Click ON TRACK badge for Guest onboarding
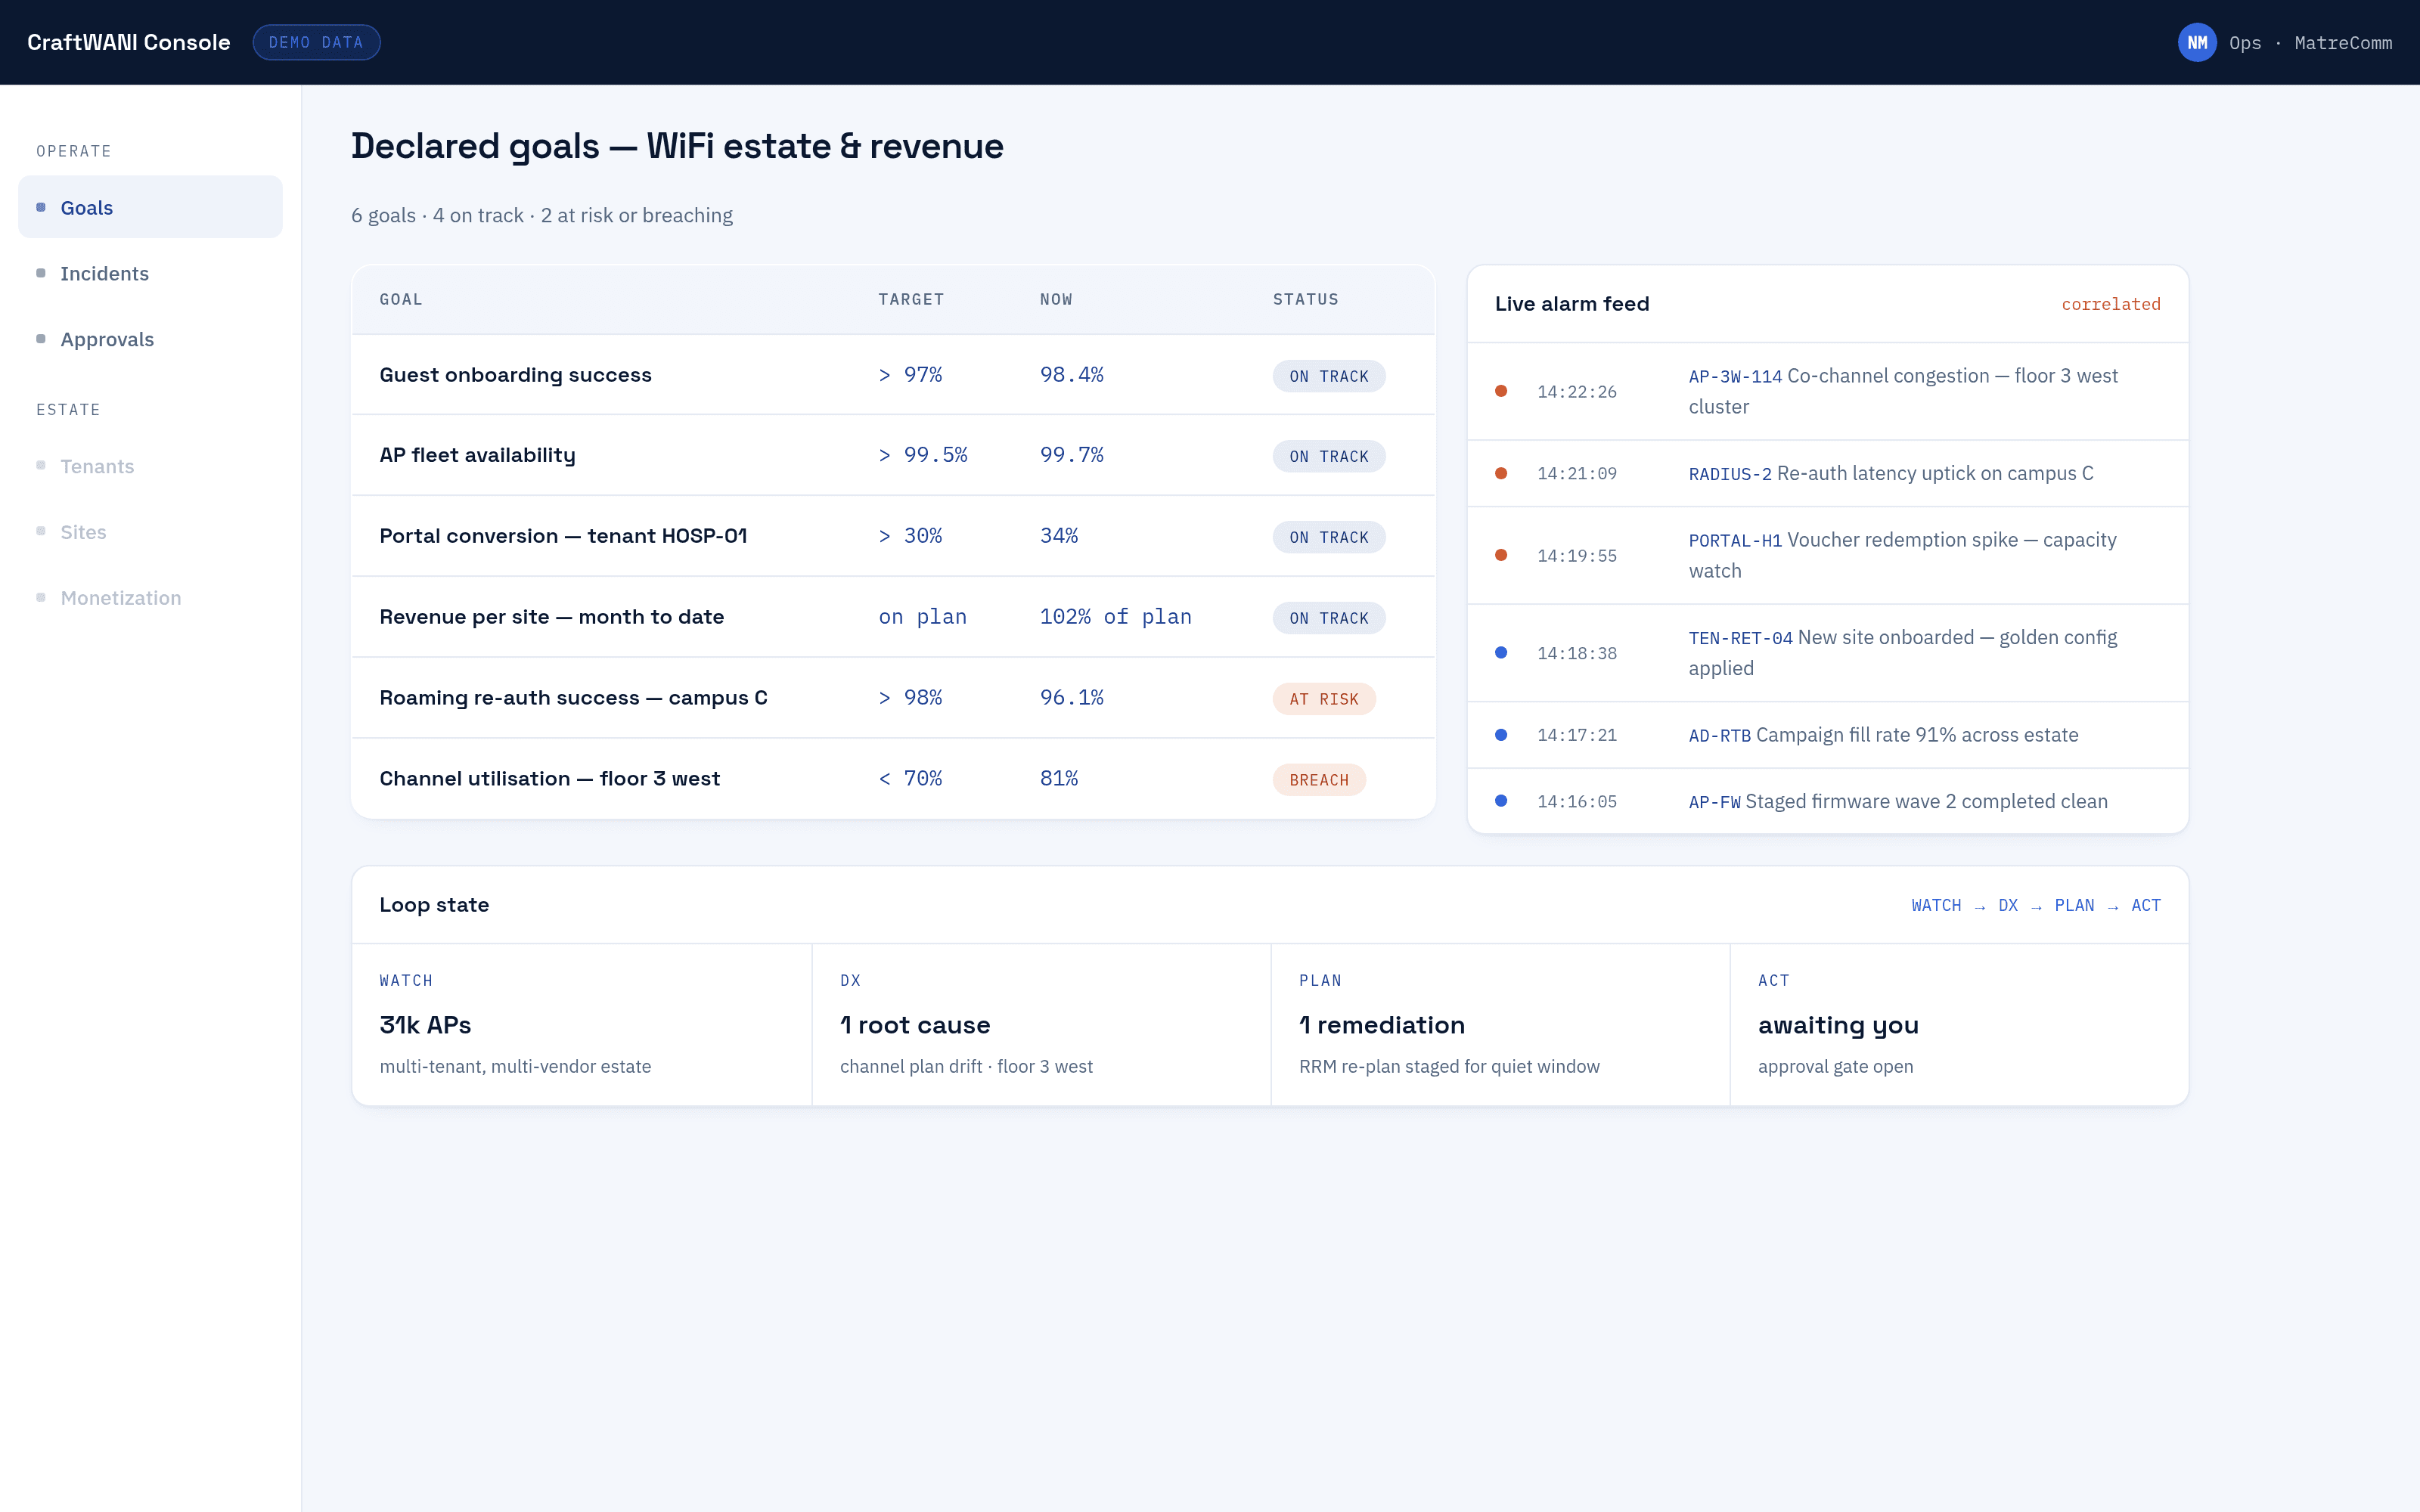 1328,376
